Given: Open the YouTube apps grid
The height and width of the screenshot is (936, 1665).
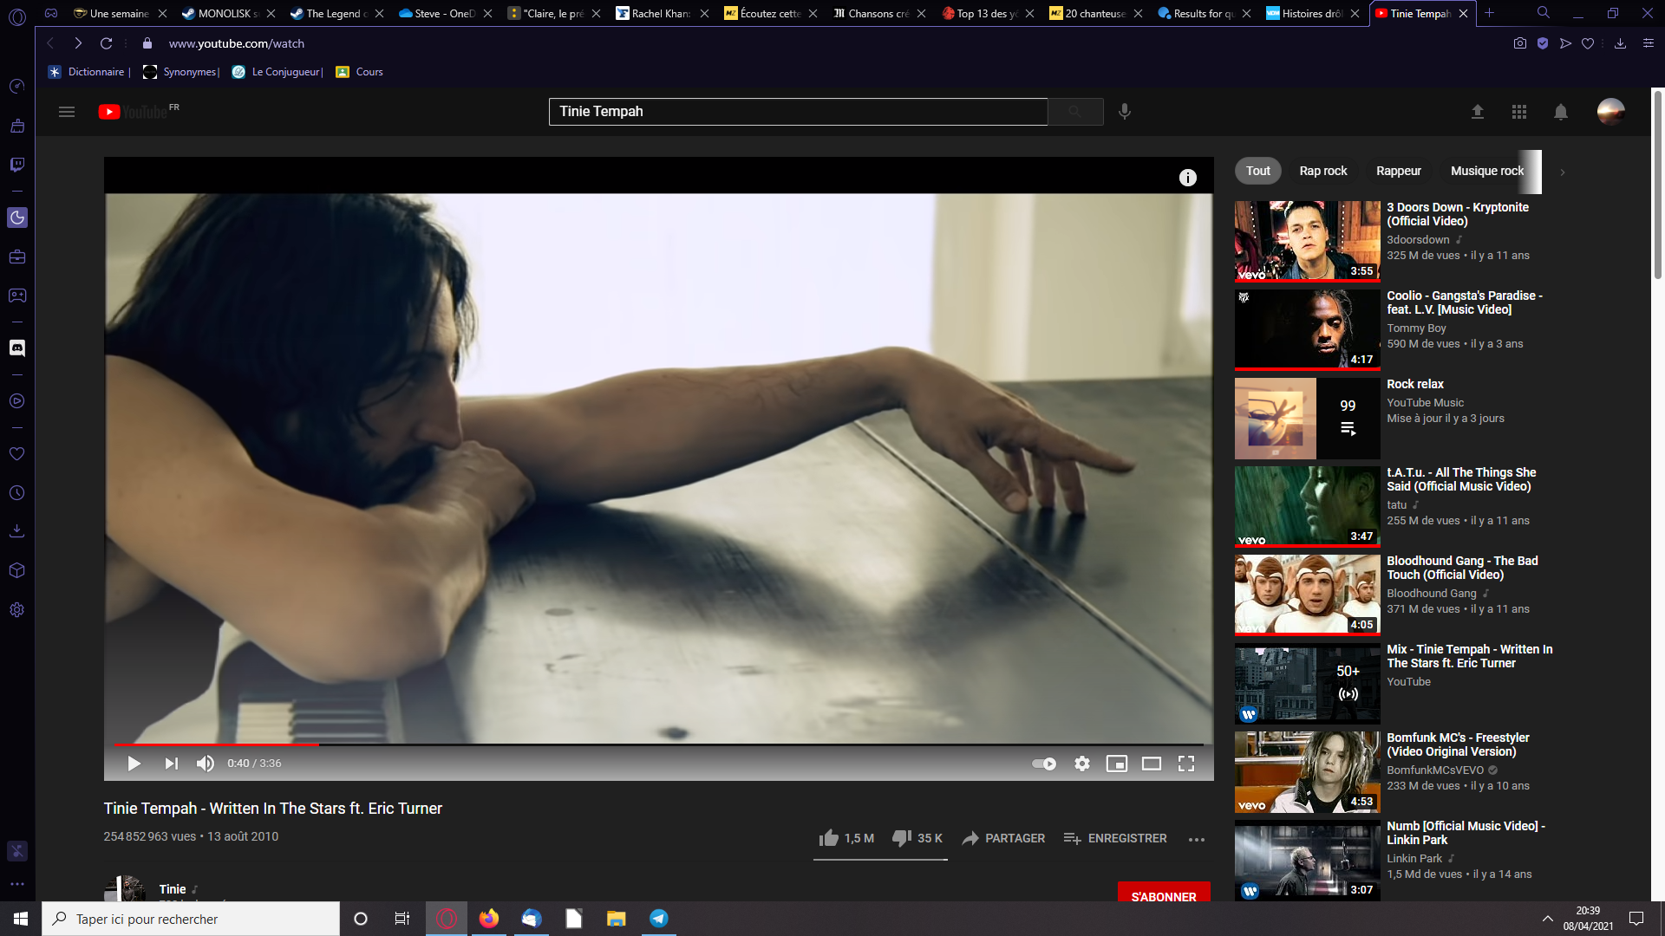Looking at the screenshot, I should 1519,112.
